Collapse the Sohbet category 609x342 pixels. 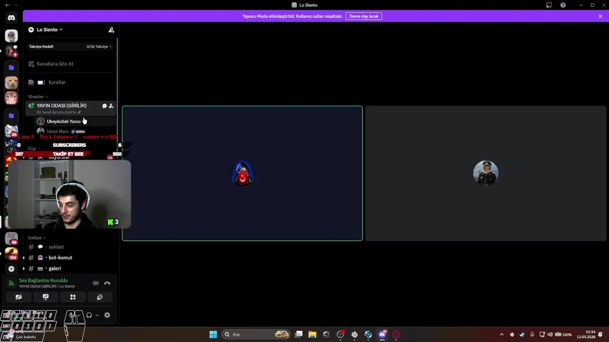[37, 238]
